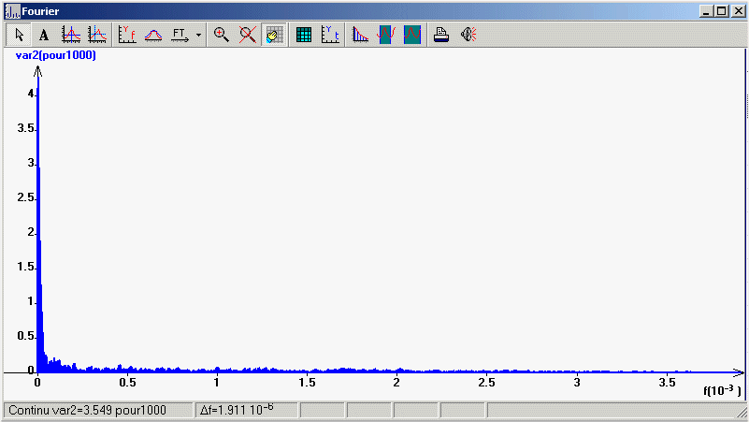Toggle the hand-on-grid pan tool

(x=274, y=35)
